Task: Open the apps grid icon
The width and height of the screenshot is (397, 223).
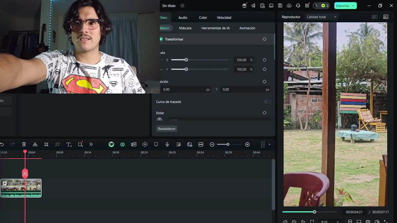Action: tap(307, 6)
